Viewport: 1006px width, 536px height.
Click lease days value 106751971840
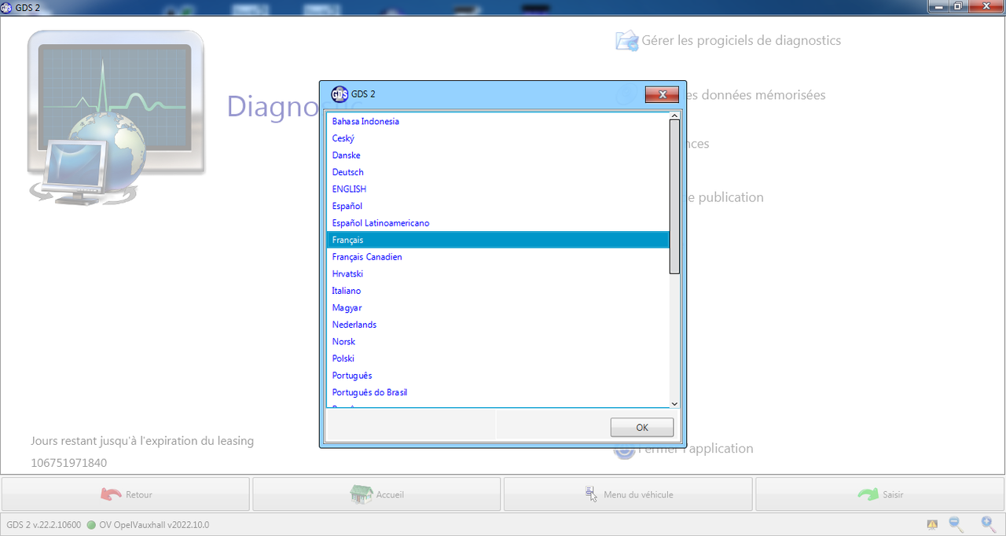[x=69, y=463]
